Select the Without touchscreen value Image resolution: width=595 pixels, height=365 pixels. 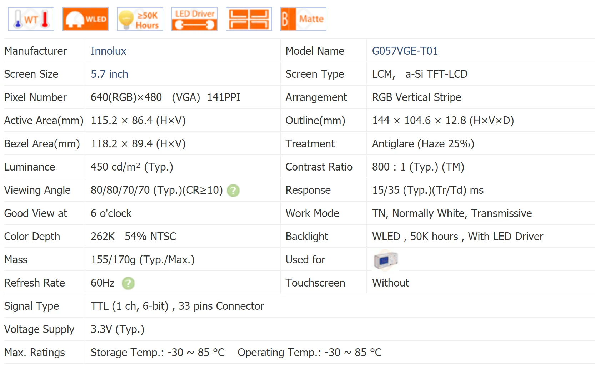[391, 283]
